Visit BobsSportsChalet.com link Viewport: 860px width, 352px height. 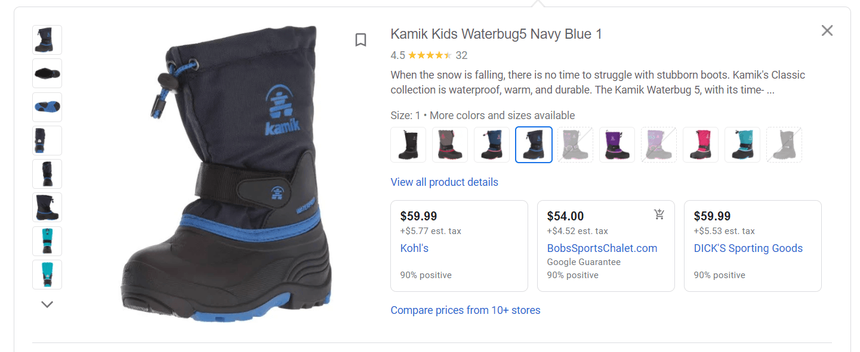click(602, 248)
